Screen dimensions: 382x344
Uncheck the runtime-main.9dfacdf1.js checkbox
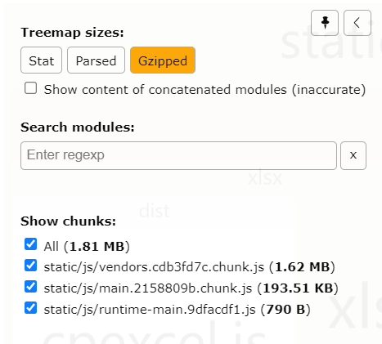tap(30, 308)
